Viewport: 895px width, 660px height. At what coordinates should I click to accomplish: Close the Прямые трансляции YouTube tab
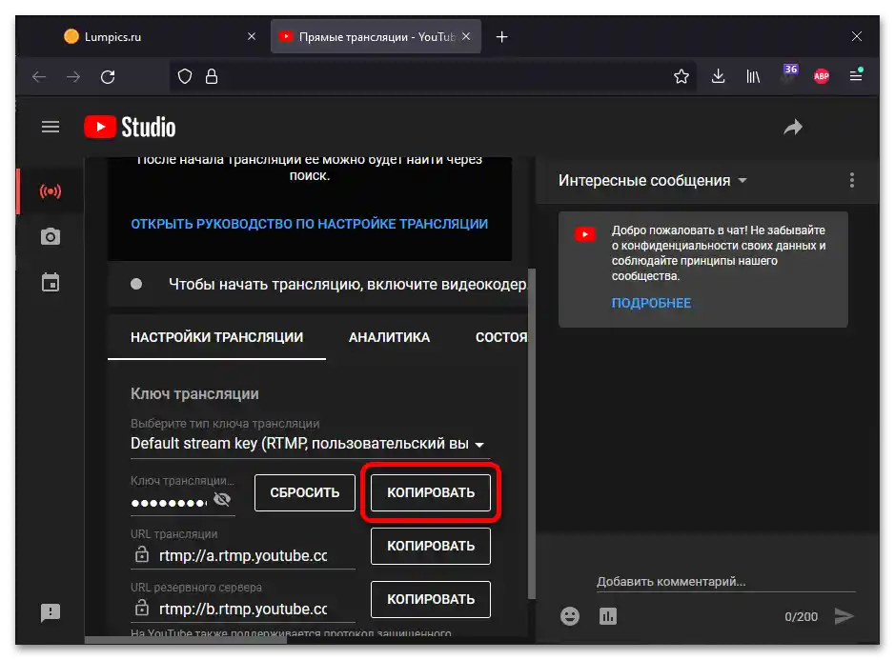click(x=466, y=36)
